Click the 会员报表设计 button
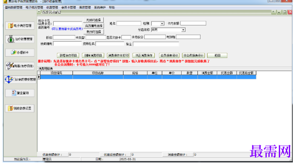 [x=169, y=56]
